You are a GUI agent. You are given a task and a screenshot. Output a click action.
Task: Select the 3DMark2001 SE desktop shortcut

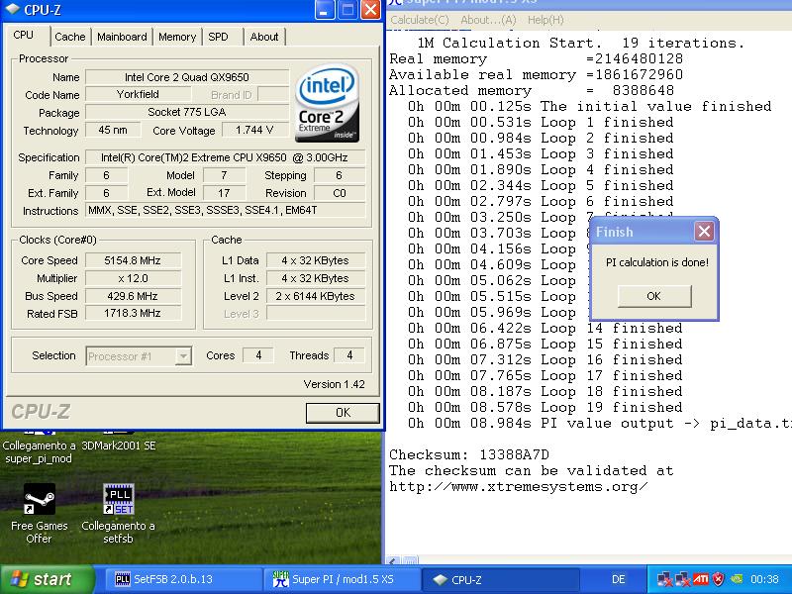coord(118,443)
